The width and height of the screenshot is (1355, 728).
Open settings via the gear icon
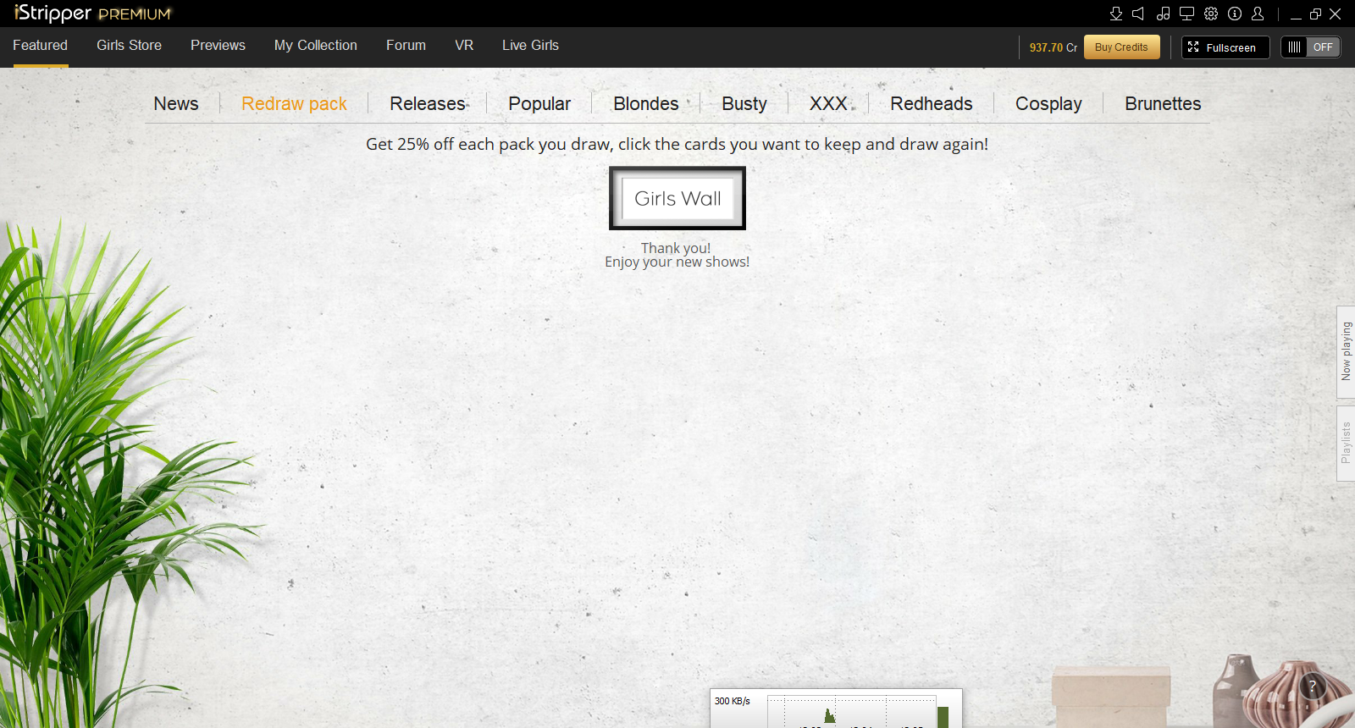1211,14
